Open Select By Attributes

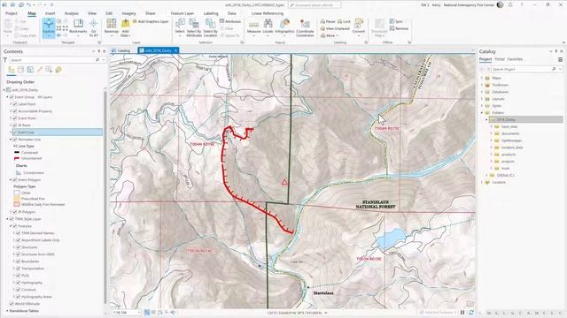194,27
